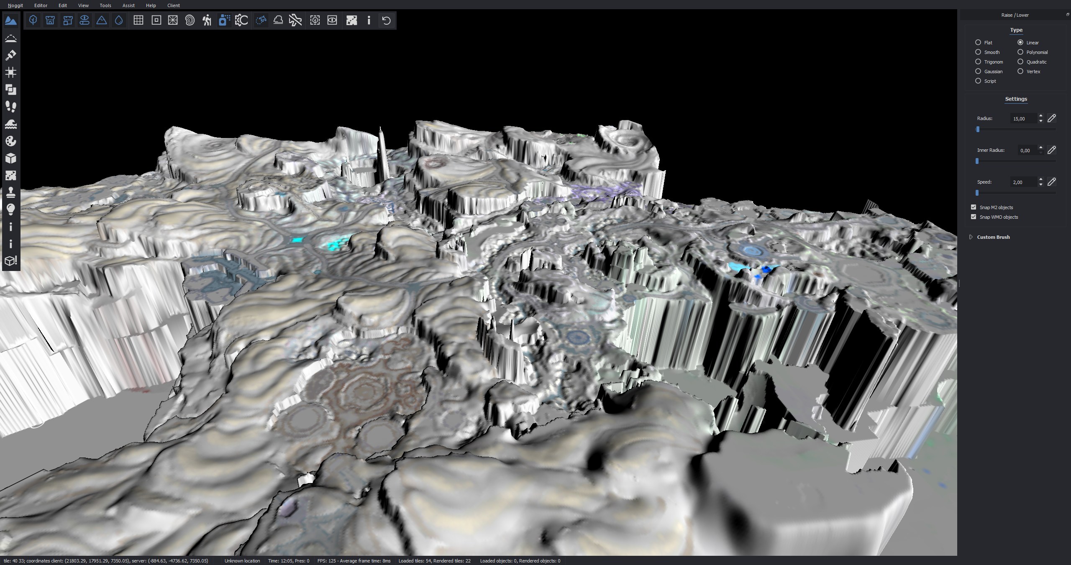Click the color palette tool icon
Viewport: 1071px width, 565px height.
click(x=11, y=141)
